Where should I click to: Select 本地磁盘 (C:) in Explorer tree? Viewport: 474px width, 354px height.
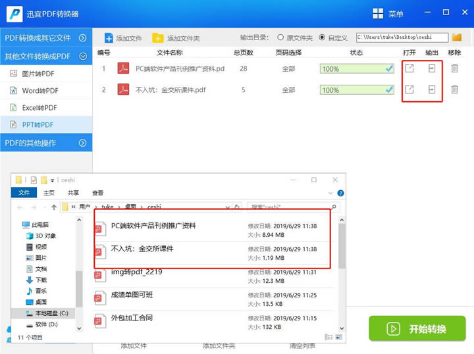point(43,313)
